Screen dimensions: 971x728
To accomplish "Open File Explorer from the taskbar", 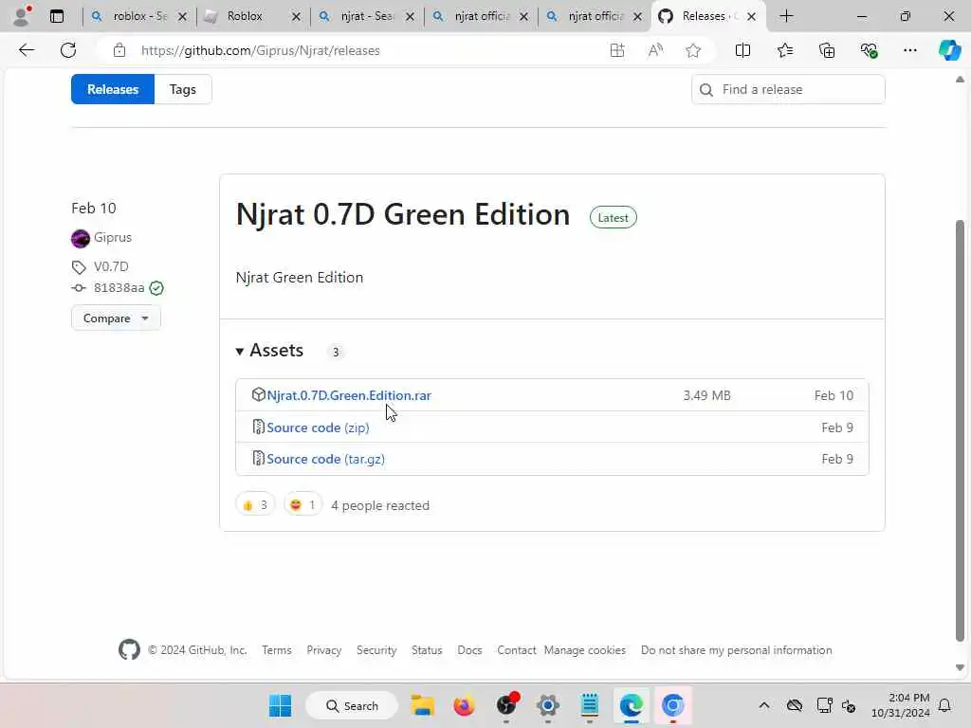I will tap(422, 705).
